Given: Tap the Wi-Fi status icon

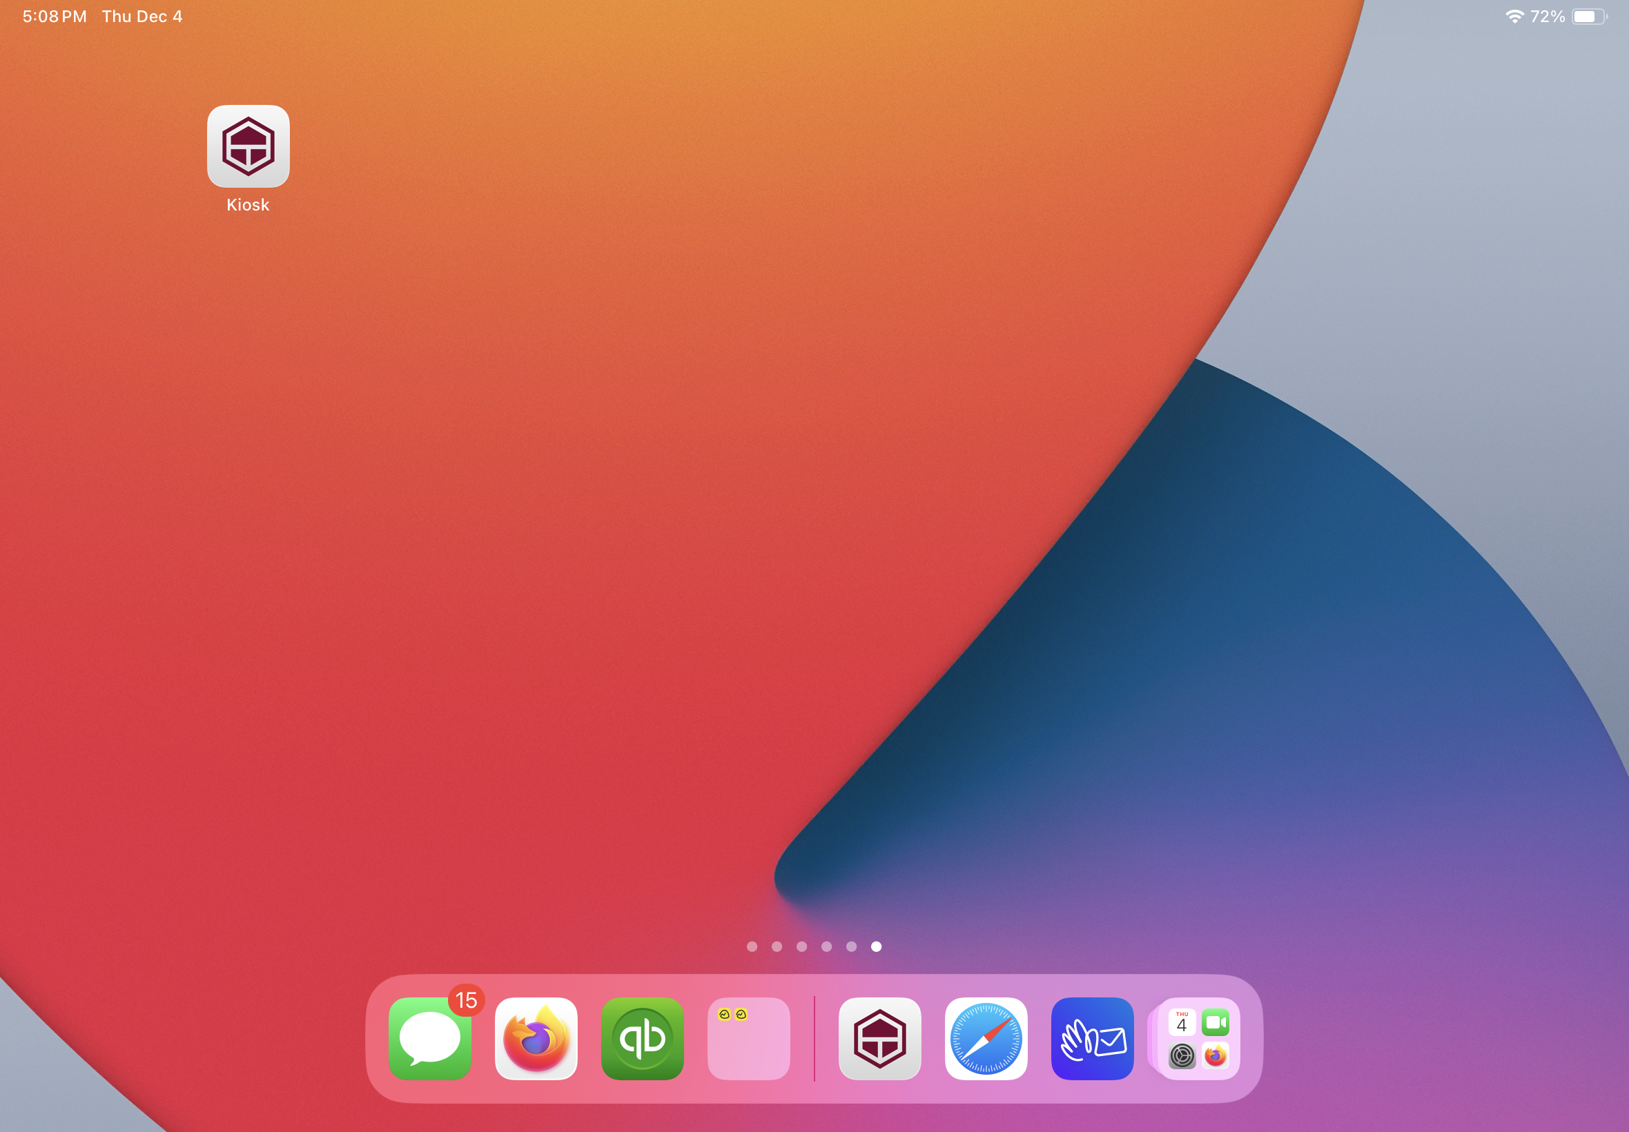Looking at the screenshot, I should click(x=1514, y=17).
